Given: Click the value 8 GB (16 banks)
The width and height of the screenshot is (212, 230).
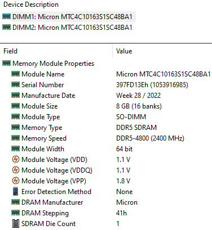Looking at the screenshot, I should pyautogui.click(x=139, y=106).
